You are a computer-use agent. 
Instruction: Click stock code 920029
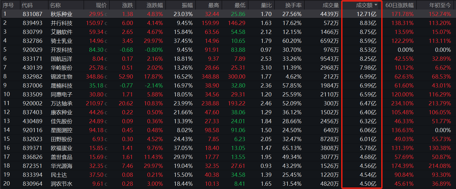(33, 50)
